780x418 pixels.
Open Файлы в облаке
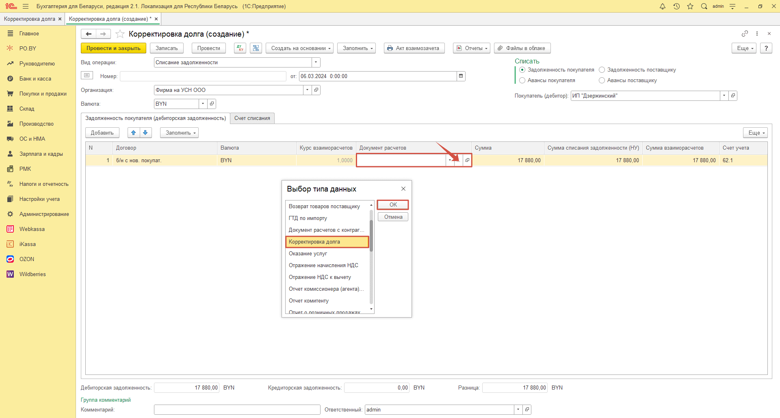(522, 48)
